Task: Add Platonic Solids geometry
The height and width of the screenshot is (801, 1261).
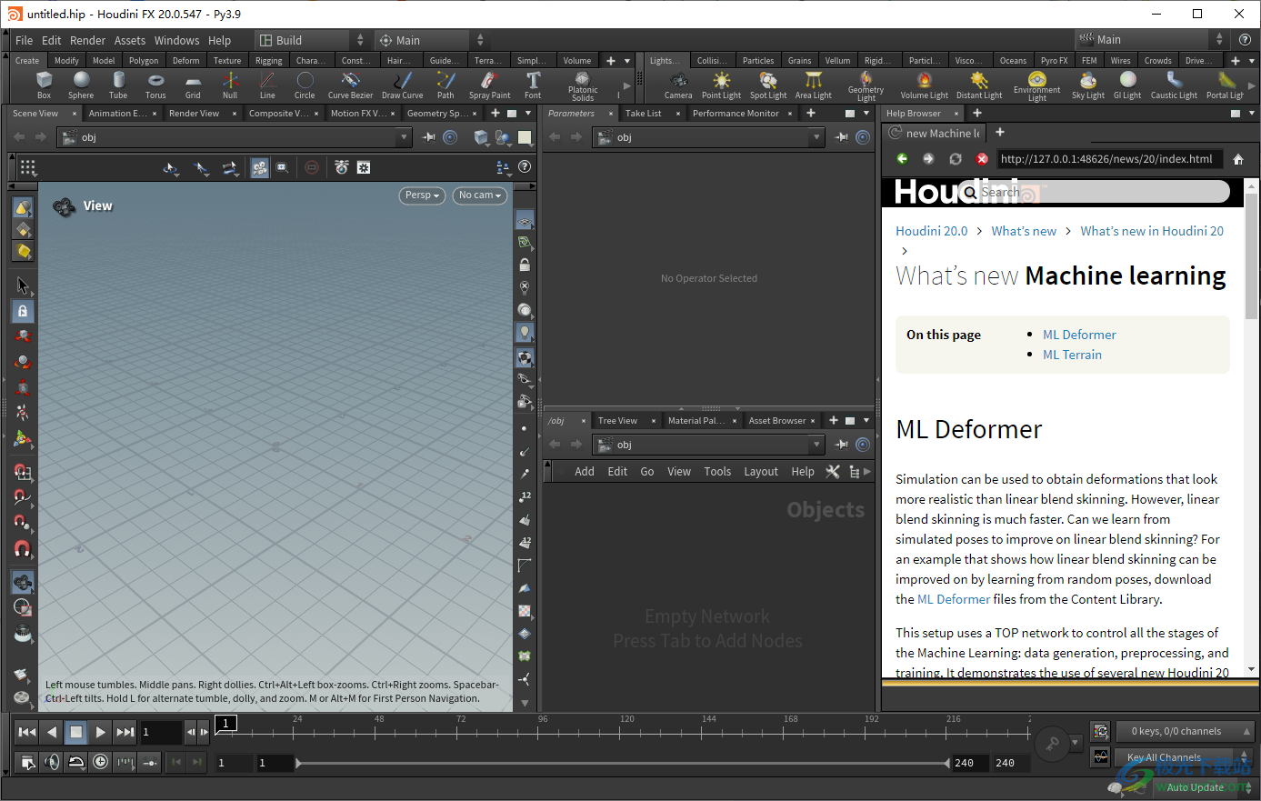Action: tap(583, 85)
